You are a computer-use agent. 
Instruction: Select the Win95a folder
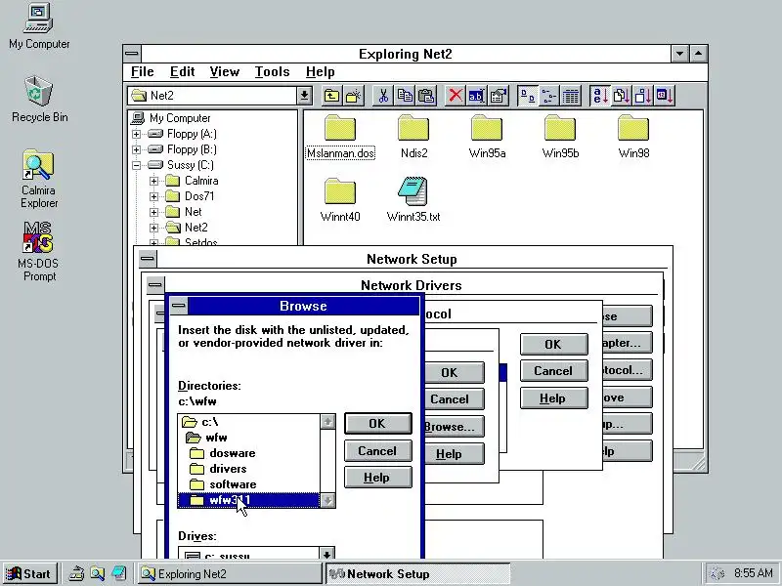487,137
